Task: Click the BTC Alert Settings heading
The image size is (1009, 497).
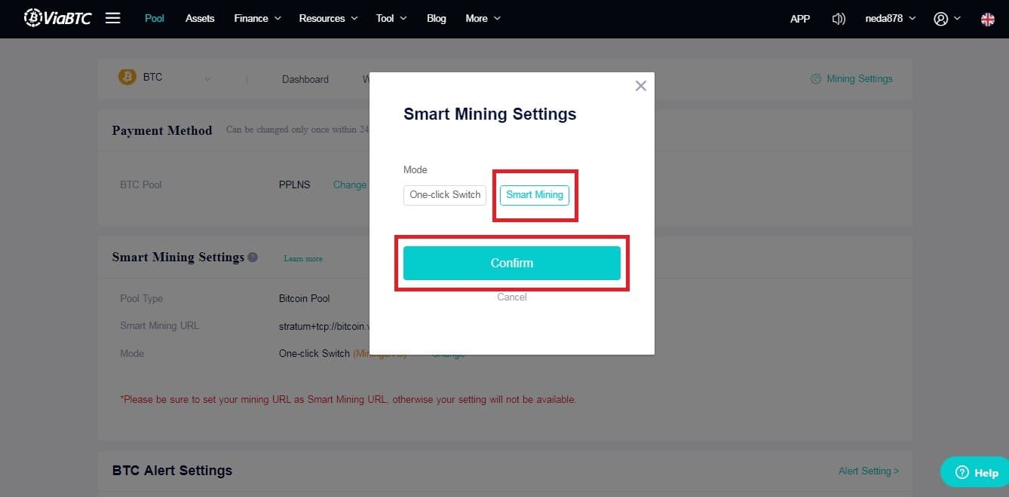Action: [172, 471]
